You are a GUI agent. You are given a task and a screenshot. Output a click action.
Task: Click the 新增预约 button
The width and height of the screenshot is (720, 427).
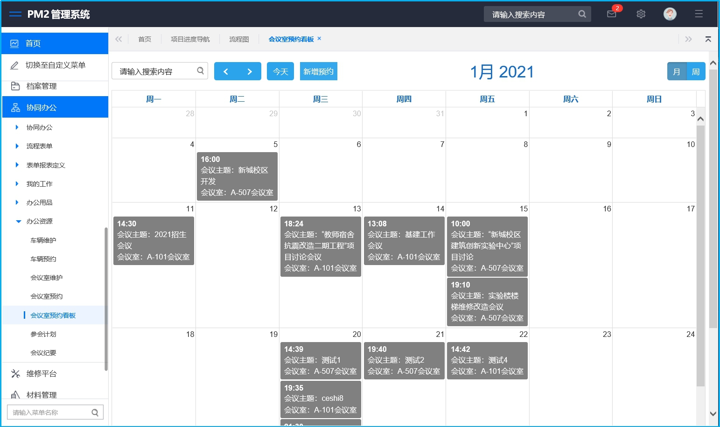click(x=318, y=71)
